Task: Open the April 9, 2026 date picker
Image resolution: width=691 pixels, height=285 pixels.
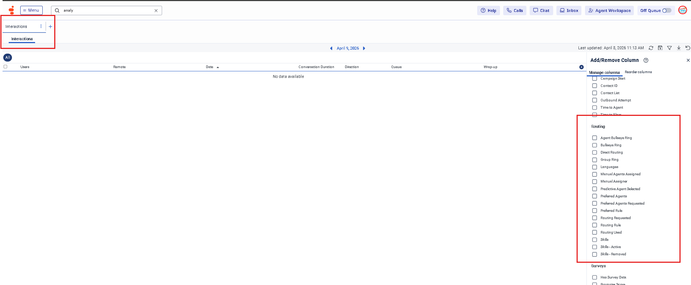Action: [348, 48]
